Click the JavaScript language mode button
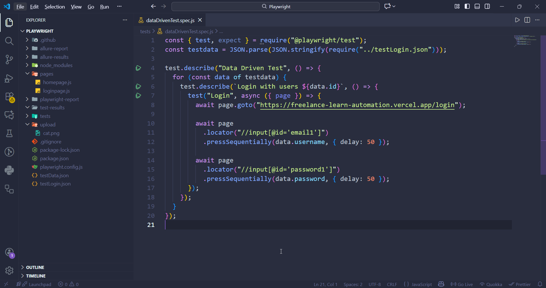The image size is (546, 288). click(x=418, y=284)
